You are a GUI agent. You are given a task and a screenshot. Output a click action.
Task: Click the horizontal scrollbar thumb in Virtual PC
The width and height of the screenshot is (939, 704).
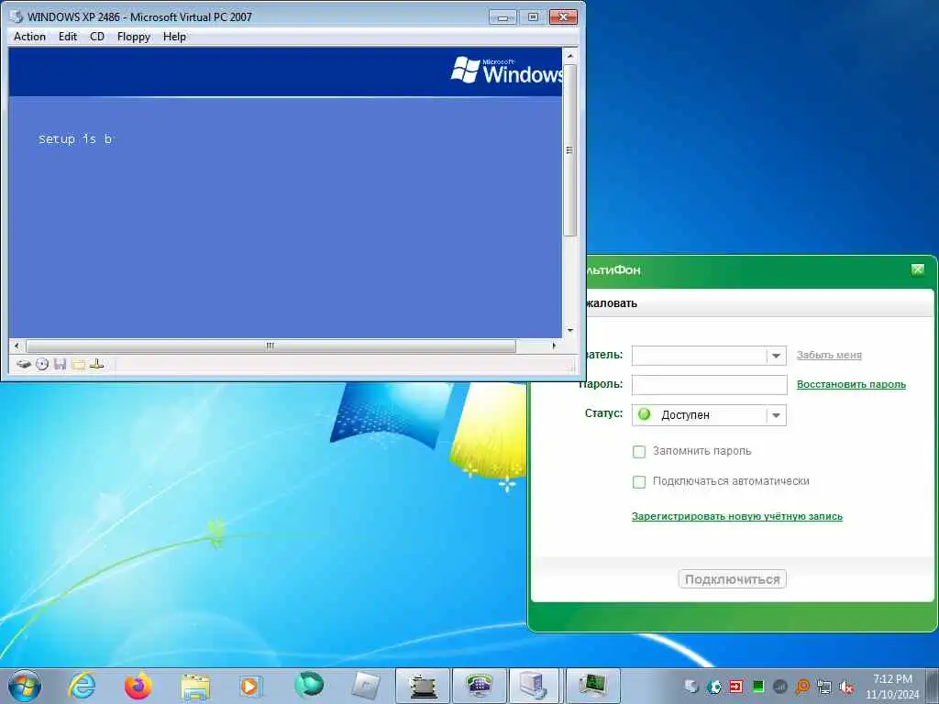coord(271,346)
